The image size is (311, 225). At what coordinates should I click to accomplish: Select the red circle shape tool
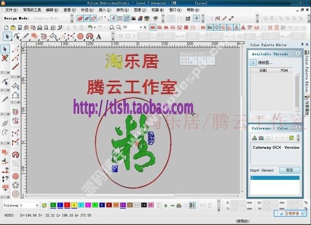80,36
